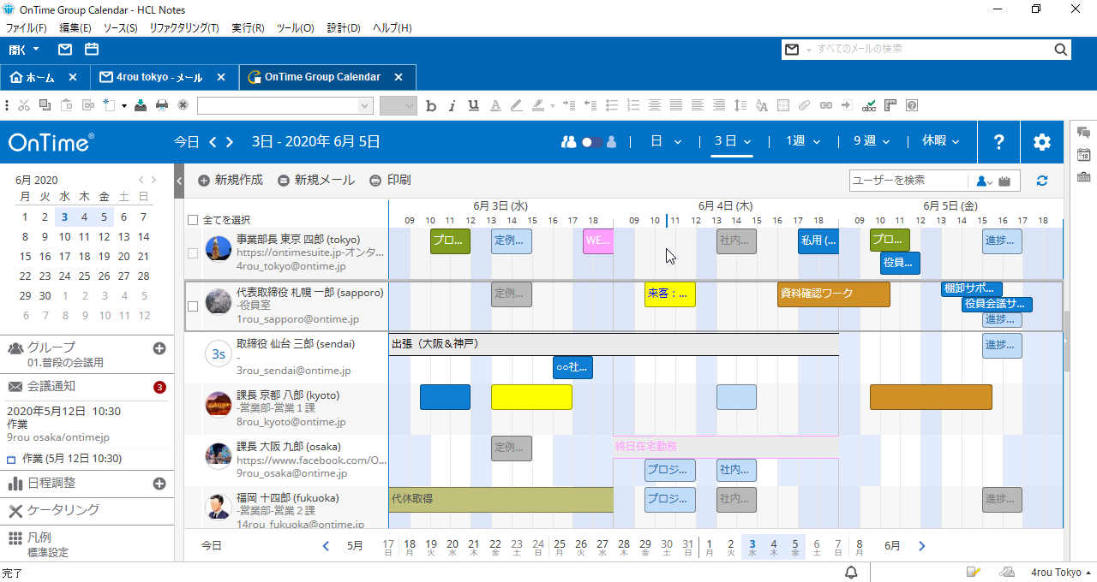Image resolution: width=1097 pixels, height=582 pixels.
Task: Open the OnTime settings gear
Action: coord(1041,142)
